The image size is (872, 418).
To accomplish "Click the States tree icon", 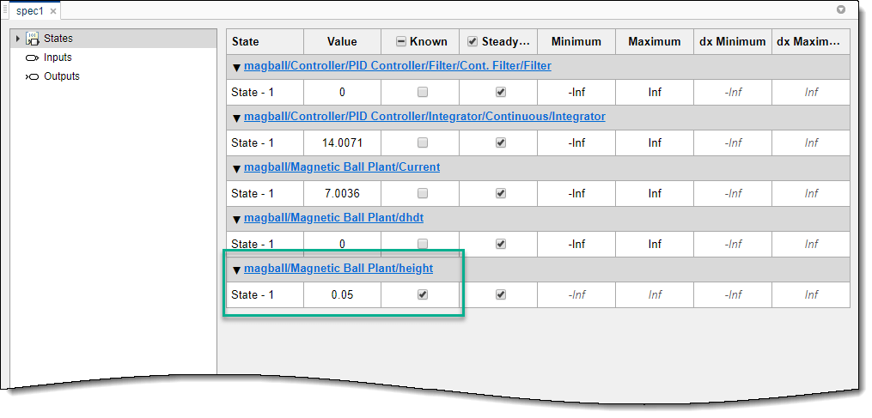I will click(33, 39).
